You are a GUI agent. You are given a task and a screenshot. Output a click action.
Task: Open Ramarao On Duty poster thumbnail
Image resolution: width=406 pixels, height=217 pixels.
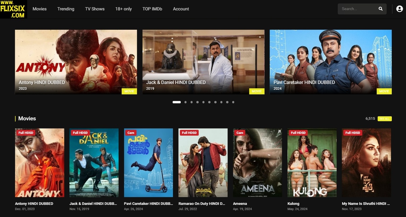[203, 163]
